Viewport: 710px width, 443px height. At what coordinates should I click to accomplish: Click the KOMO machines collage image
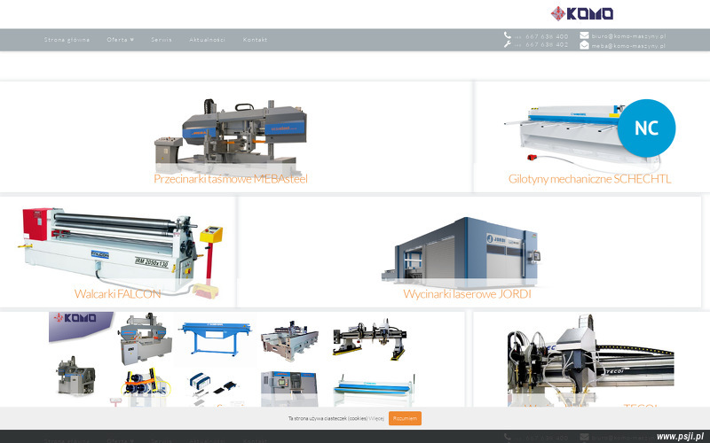tap(233, 359)
